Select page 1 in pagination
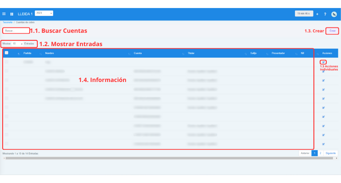Viewport: 341px width, 183px height. (x=314, y=153)
